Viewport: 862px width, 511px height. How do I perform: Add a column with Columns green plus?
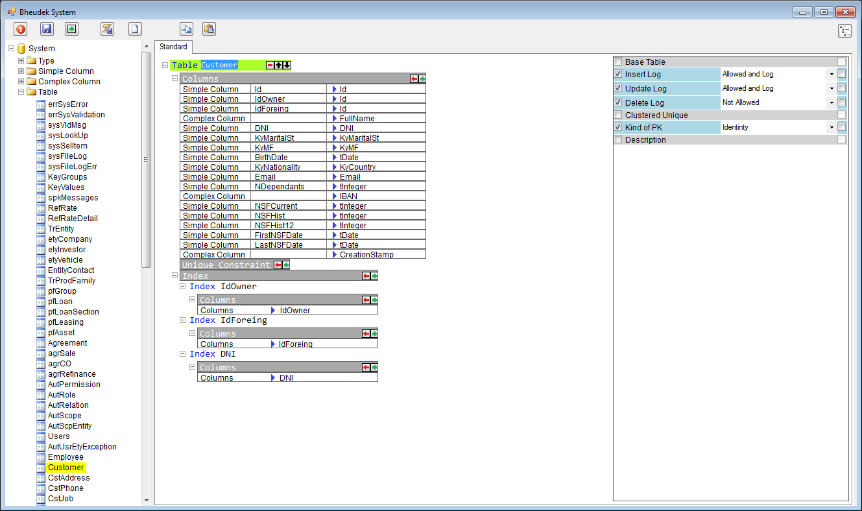point(422,78)
